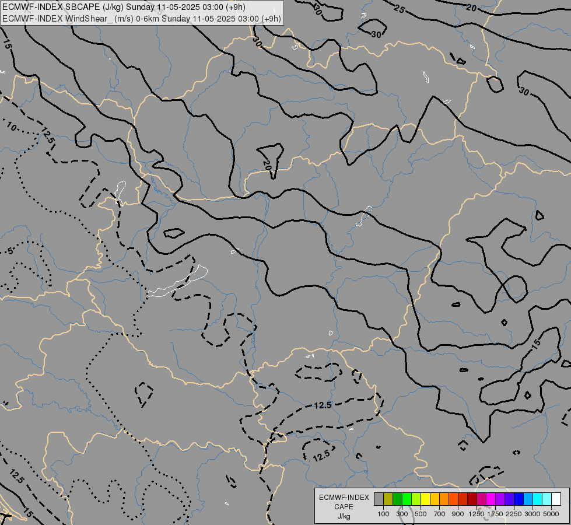Click the gray swatch in the CAPE legend

[x=379, y=499]
